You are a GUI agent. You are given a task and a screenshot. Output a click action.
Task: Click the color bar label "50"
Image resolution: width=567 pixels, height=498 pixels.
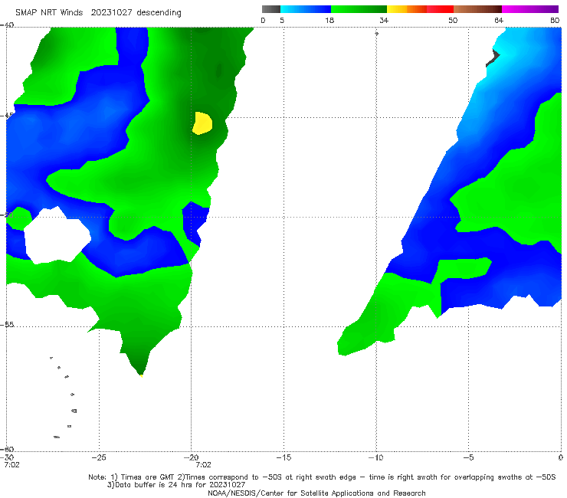click(453, 20)
